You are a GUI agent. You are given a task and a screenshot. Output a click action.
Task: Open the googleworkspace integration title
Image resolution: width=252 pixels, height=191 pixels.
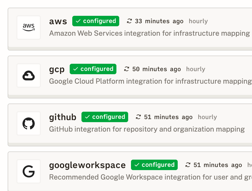pyautogui.click(x=87, y=165)
